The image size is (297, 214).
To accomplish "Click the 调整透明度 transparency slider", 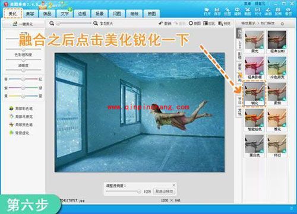I will [x=124, y=191].
